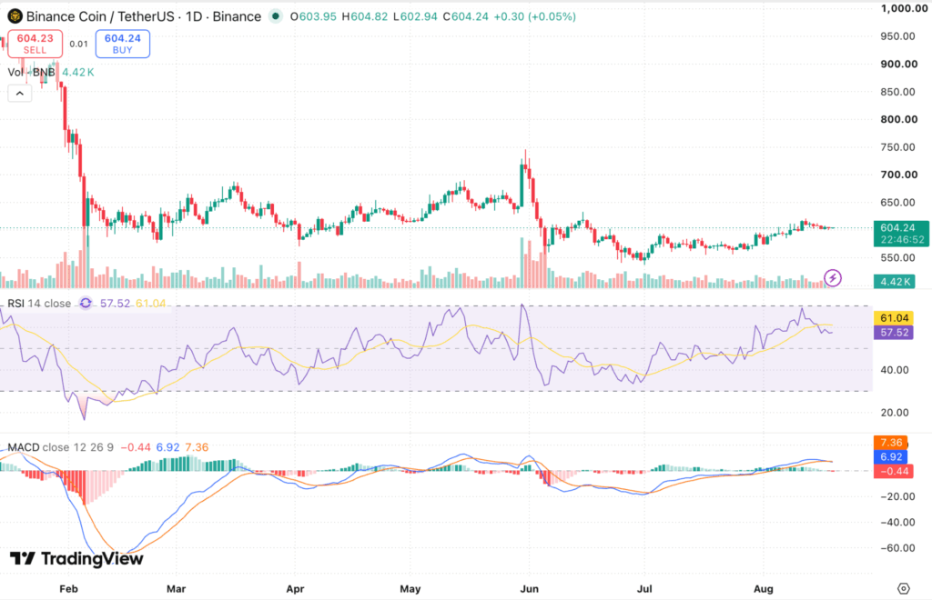Click the Aug label on time axis
The image size is (932, 600).
(764, 589)
